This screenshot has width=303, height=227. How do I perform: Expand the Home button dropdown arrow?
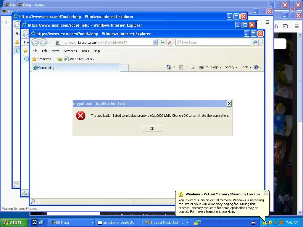click(x=174, y=67)
